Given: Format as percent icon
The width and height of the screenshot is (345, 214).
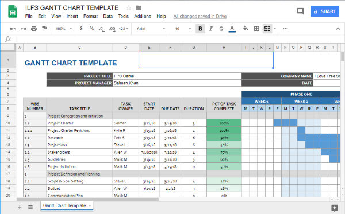Looking at the screenshot, I should pos(91,29).
